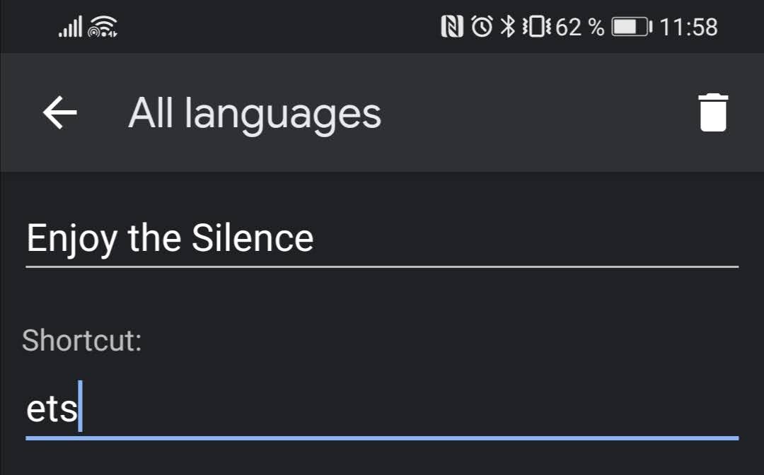Tap the Bluetooth status icon
Viewport: 764px width, 475px height.
click(x=508, y=27)
